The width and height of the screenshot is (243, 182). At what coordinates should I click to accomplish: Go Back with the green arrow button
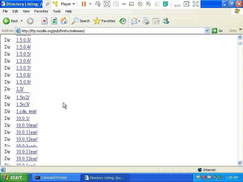pyautogui.click(x=10, y=21)
